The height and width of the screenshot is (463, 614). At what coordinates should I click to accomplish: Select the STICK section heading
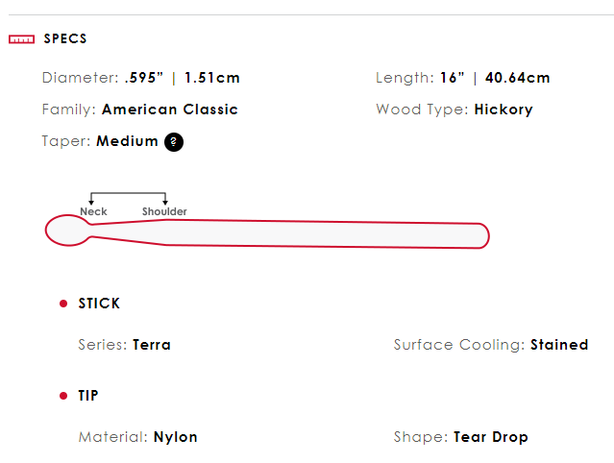click(x=99, y=304)
